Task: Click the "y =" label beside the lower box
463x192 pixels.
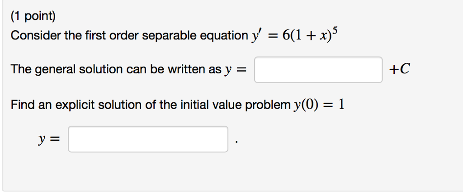Action: (49, 139)
